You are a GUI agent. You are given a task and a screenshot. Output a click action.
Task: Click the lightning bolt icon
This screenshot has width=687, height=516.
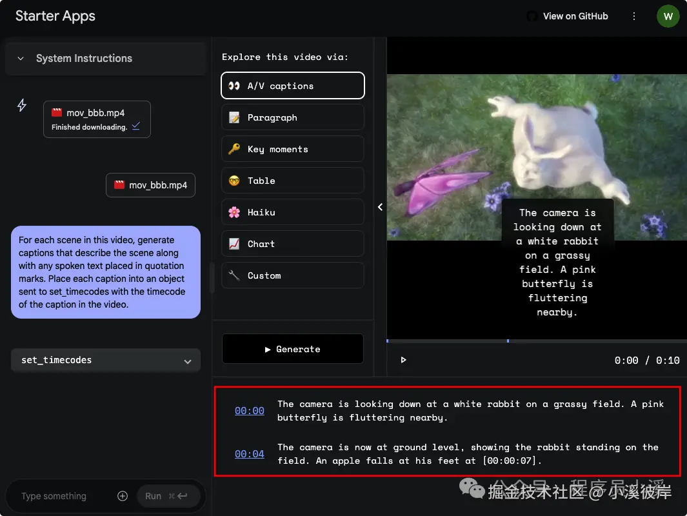(22, 105)
